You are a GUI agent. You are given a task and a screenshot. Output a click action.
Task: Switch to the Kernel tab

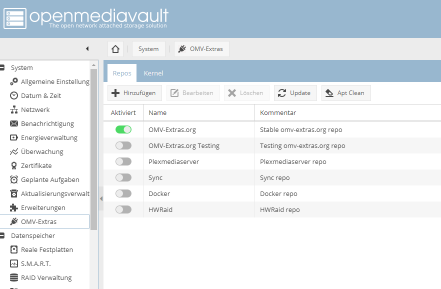(153, 73)
